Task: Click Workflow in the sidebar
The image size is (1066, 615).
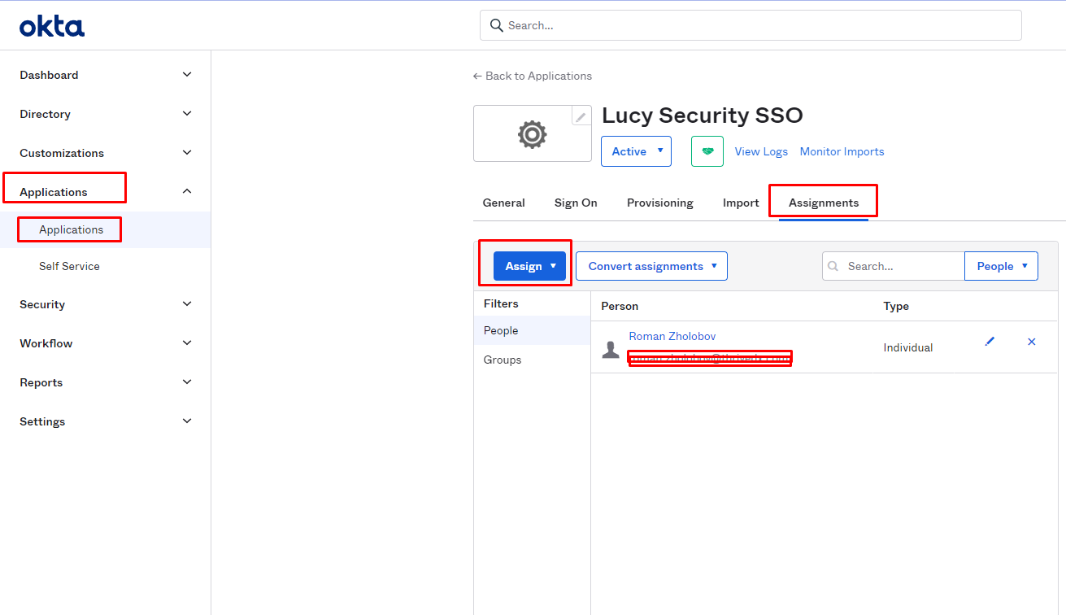Action: [46, 343]
